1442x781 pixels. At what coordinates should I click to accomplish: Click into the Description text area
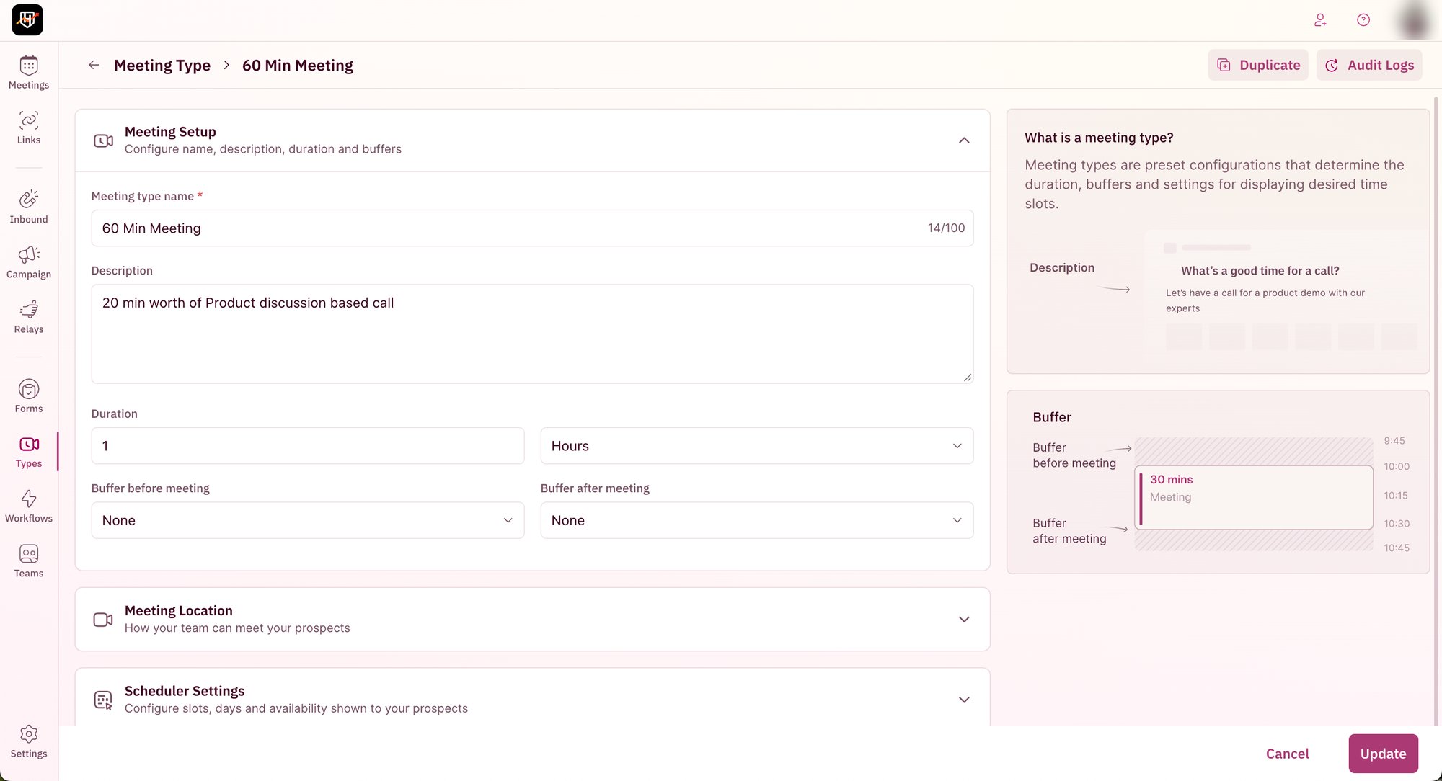[x=532, y=334]
